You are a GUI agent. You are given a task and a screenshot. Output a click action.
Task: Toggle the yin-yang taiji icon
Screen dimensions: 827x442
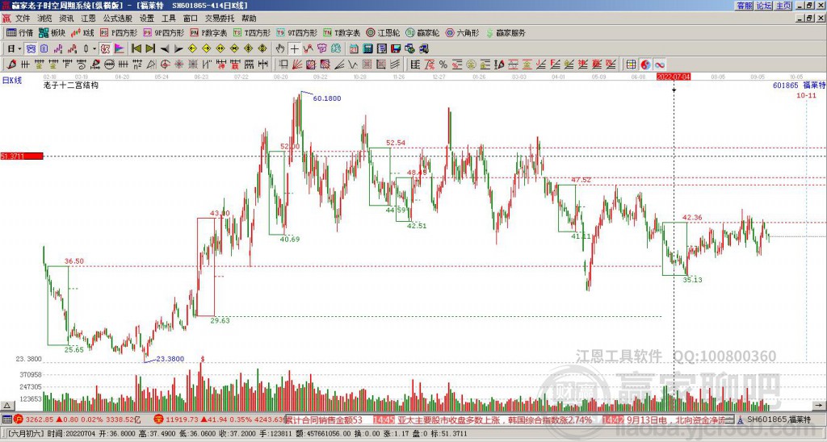click(645, 65)
